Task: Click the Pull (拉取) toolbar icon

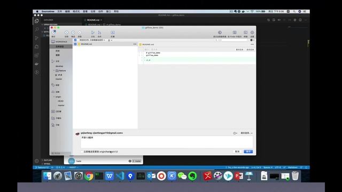Action: (x=66, y=33)
